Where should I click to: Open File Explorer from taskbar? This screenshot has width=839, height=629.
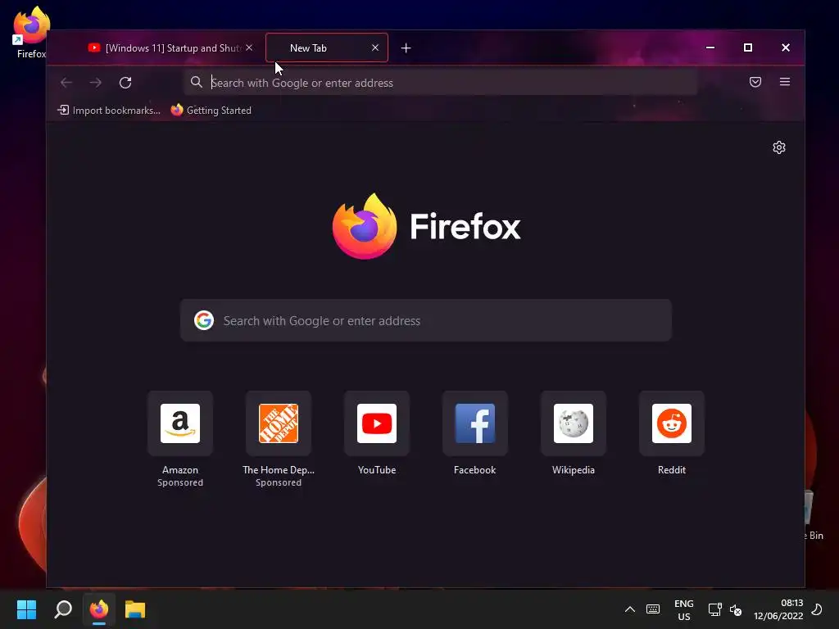[135, 609]
